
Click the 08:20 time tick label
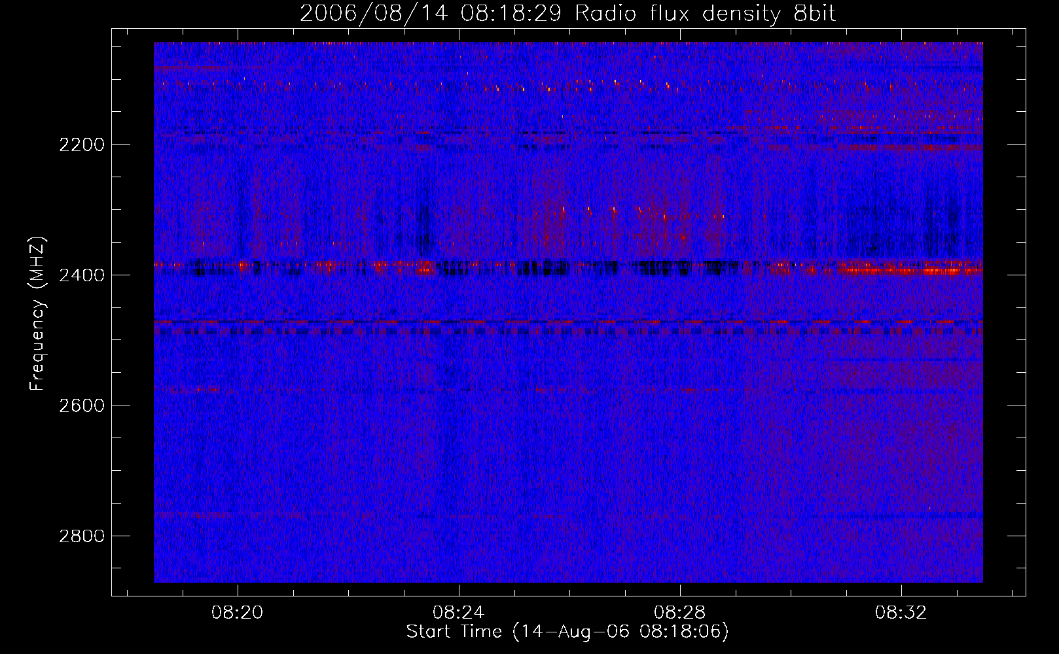click(237, 612)
